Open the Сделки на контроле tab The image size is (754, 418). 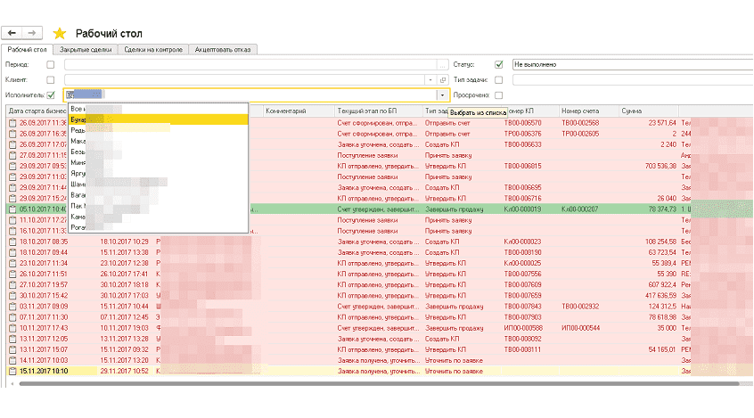pos(153,50)
